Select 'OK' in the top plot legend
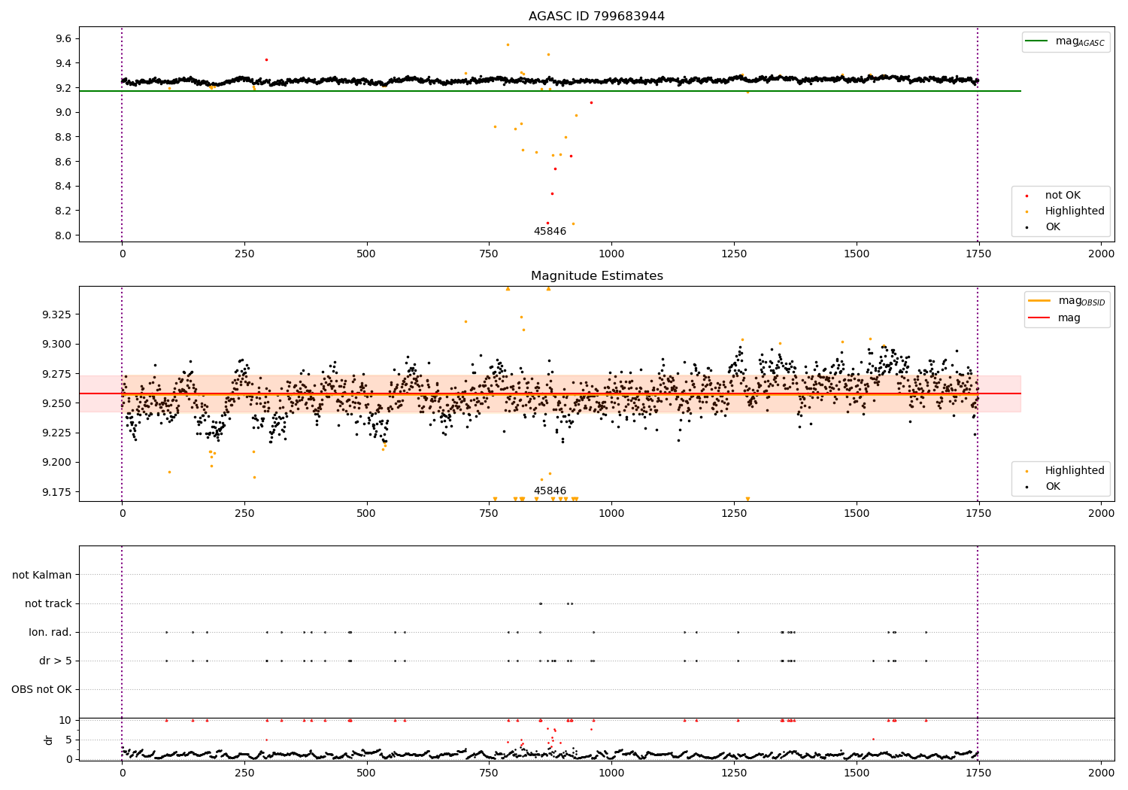Viewport: 1128px width, 790px height. click(1053, 227)
